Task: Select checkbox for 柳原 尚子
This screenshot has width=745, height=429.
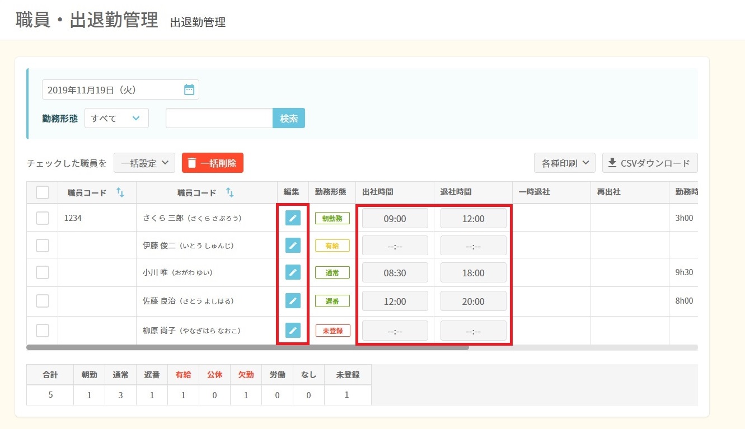Action: 43,330
